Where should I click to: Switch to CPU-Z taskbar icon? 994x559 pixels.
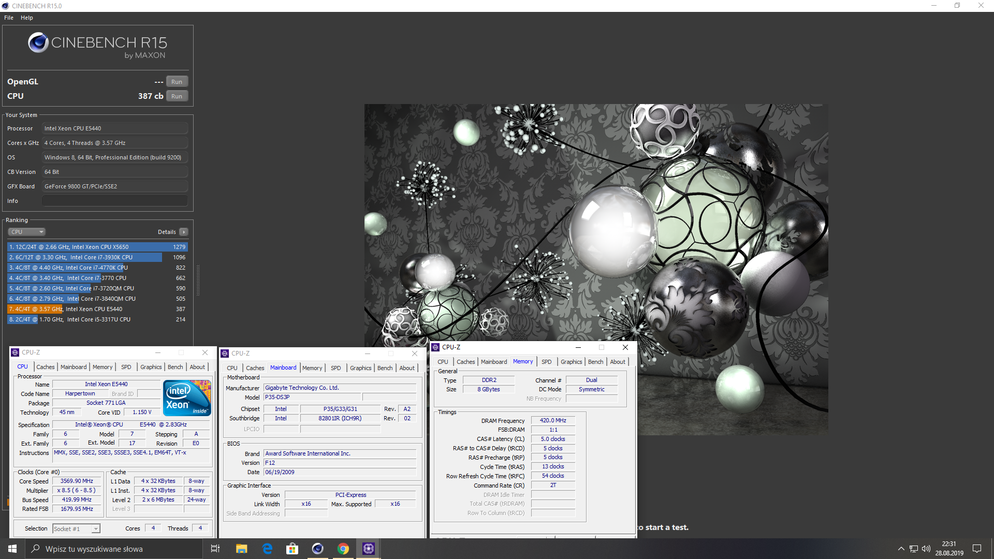(369, 549)
